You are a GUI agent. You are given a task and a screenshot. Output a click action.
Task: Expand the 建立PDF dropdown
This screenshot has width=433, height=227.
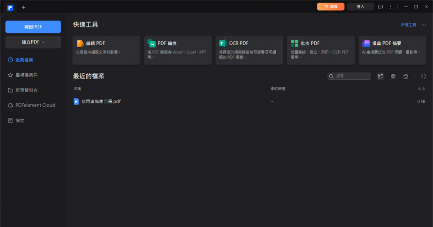33,42
